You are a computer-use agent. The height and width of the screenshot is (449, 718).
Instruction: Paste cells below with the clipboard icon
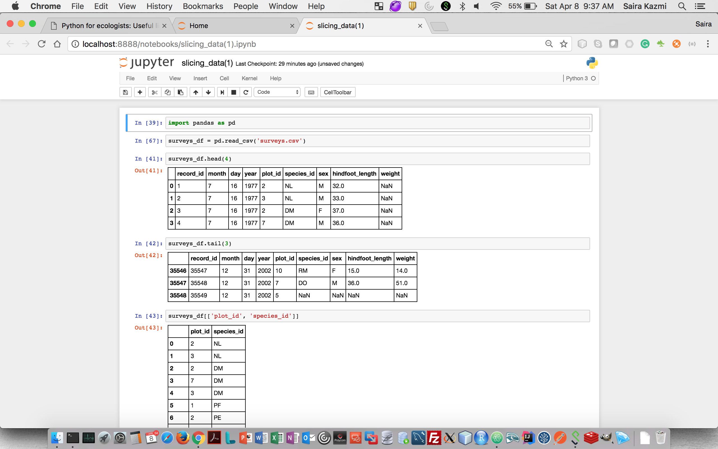tap(180, 92)
